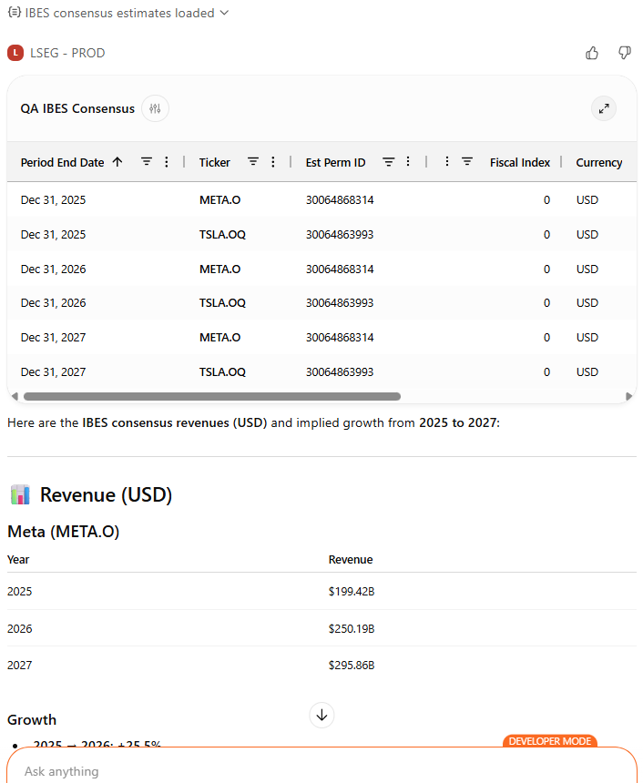
Task: Click the Currency column header
Action: click(x=598, y=162)
